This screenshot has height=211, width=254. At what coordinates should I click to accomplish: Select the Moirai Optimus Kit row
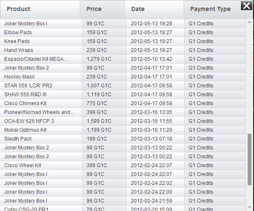pos(25,130)
